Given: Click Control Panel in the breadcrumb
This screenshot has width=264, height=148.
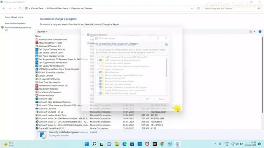Looking at the screenshot, I should 37,8.
